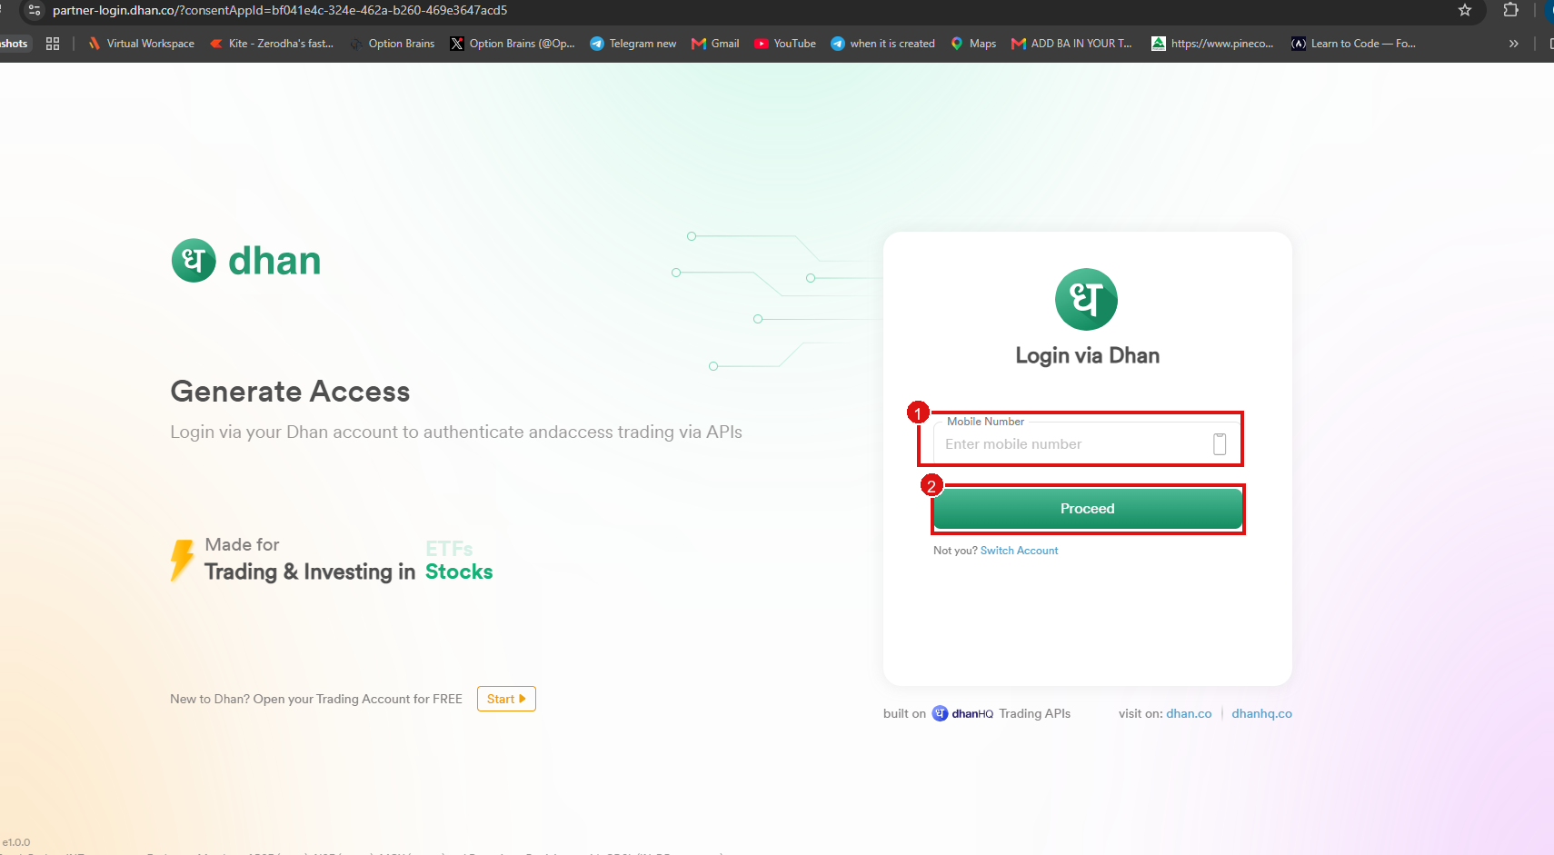Click the Stocks text in tagline
The height and width of the screenshot is (855, 1554).
(459, 572)
